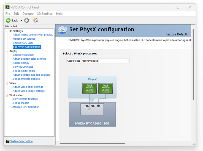Click the NVIDIA RTX A2000 12GB GPU box
Screen dimensions: 203x151
[x=92, y=114]
